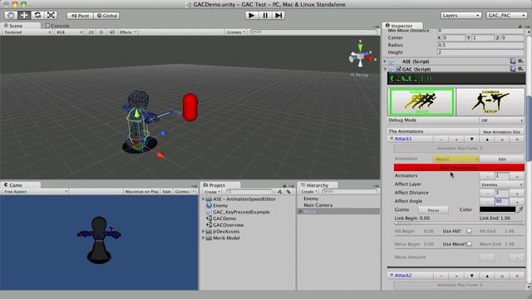The height and width of the screenshot is (299, 532).
Task: Switch to the Hierarchy tab
Action: [x=318, y=185]
